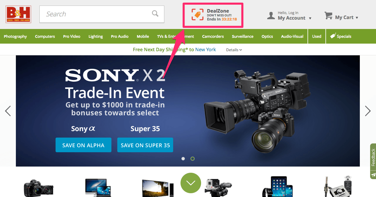The image size is (376, 197).
Task: Select the second carousel slide dot
Action: [193, 159]
